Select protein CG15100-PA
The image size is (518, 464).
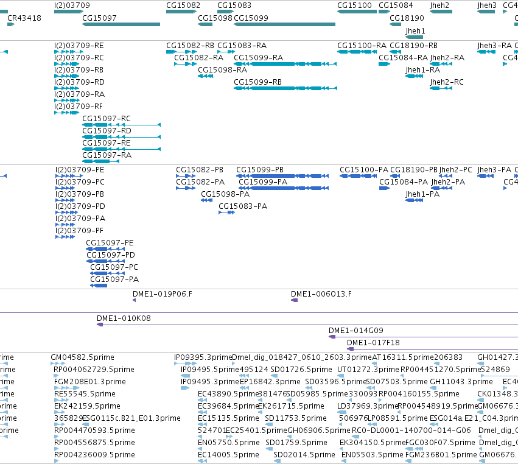click(358, 176)
